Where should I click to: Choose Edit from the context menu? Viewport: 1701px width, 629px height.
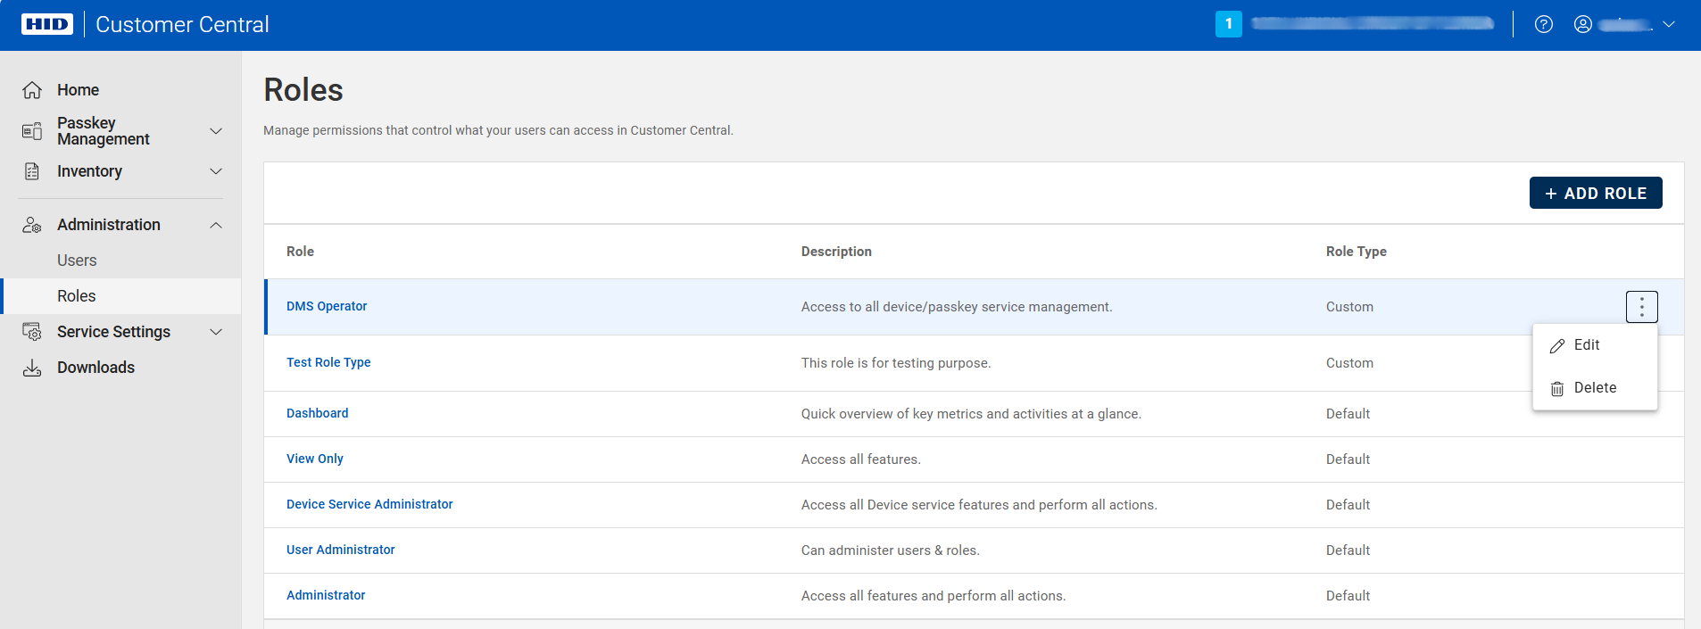click(x=1595, y=345)
